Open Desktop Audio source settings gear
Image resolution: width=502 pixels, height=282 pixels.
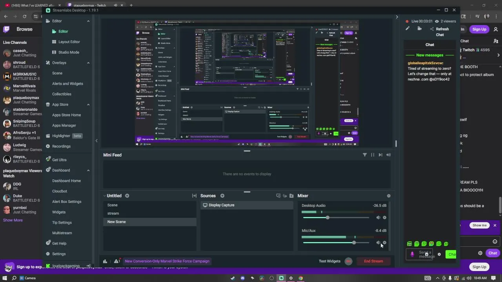tap(384, 218)
